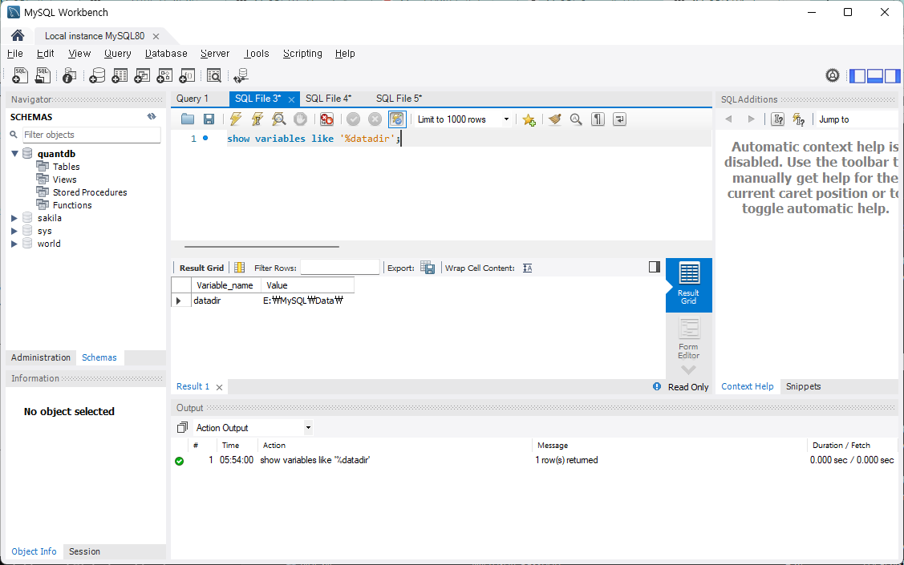The height and width of the screenshot is (565, 904).
Task: Get context help for caret position
Action: [x=778, y=119]
